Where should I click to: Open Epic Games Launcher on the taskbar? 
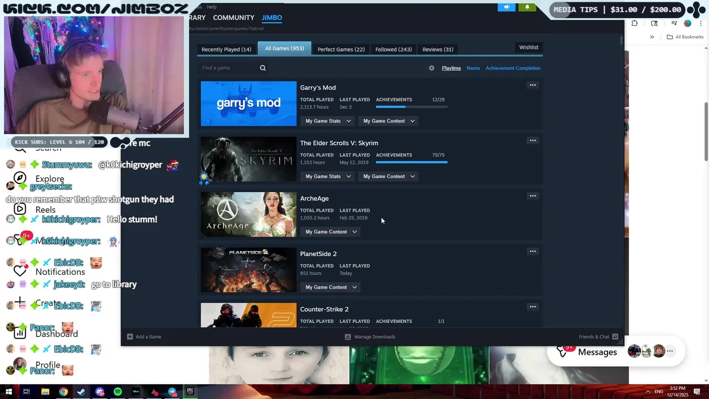[x=190, y=391]
